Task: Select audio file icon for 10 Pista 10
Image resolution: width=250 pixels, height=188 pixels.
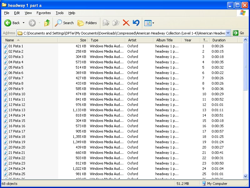Action: tap(6, 94)
